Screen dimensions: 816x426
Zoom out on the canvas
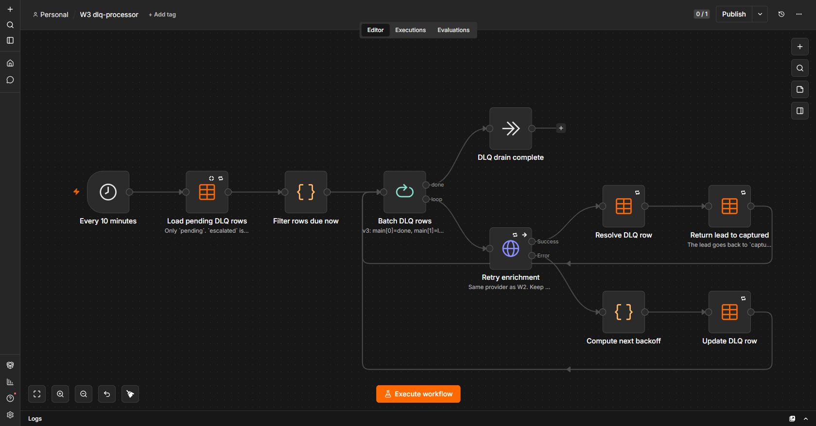pyautogui.click(x=84, y=394)
